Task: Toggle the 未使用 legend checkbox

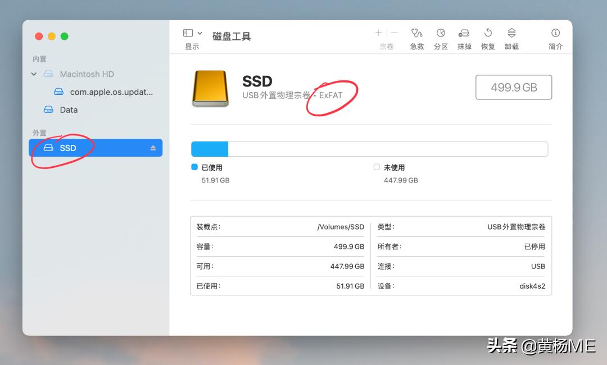Action: 377,166
